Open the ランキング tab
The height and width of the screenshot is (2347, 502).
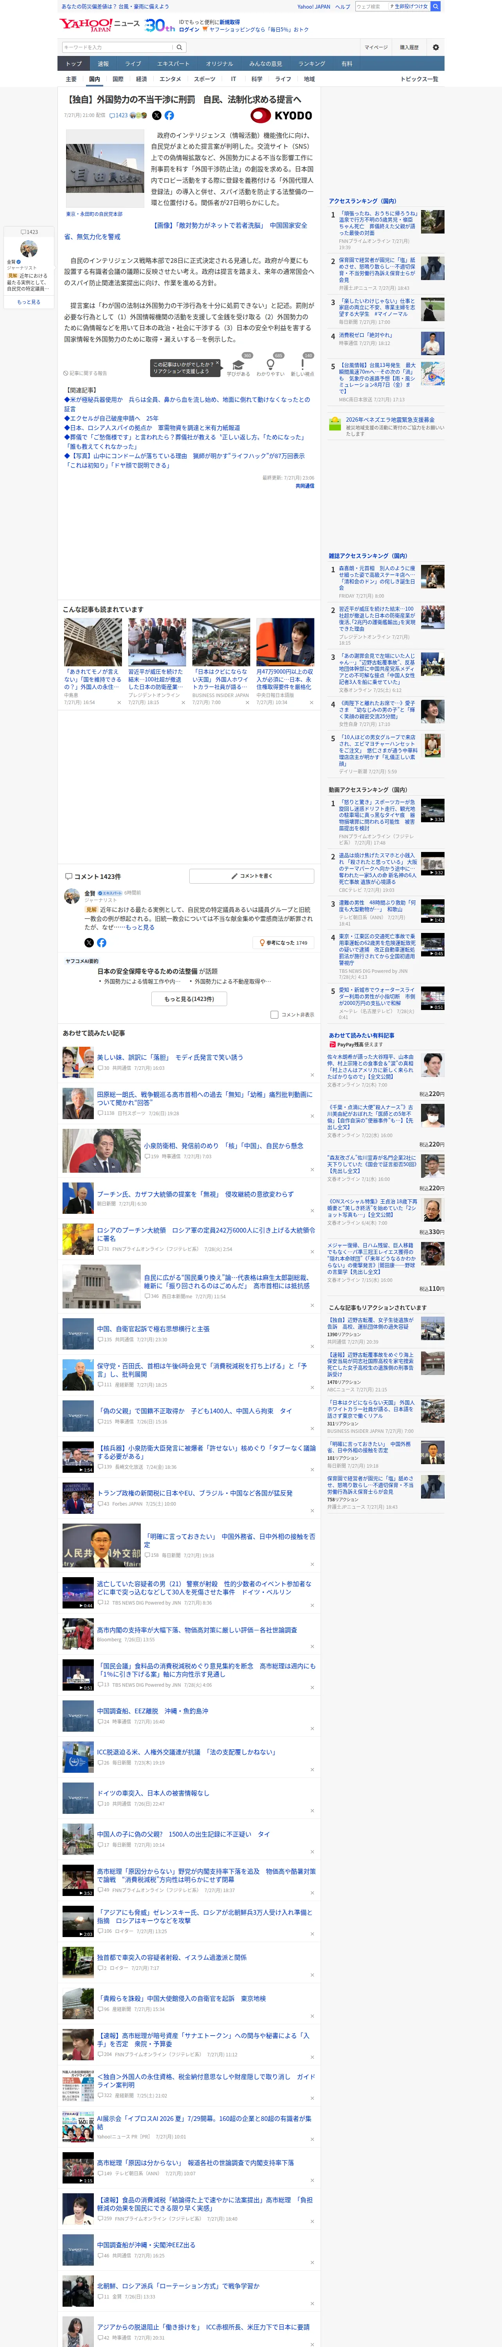pos(312,64)
